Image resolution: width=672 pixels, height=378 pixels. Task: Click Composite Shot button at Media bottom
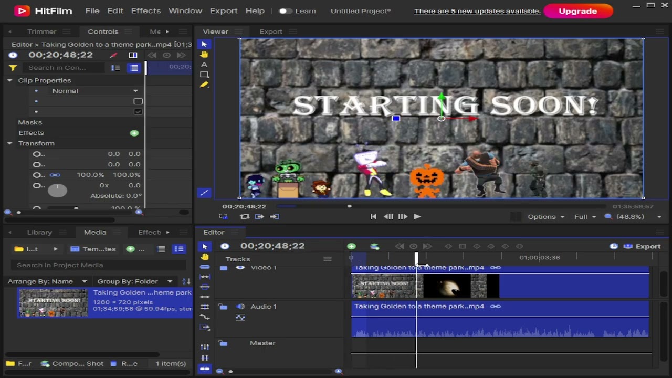(x=72, y=363)
